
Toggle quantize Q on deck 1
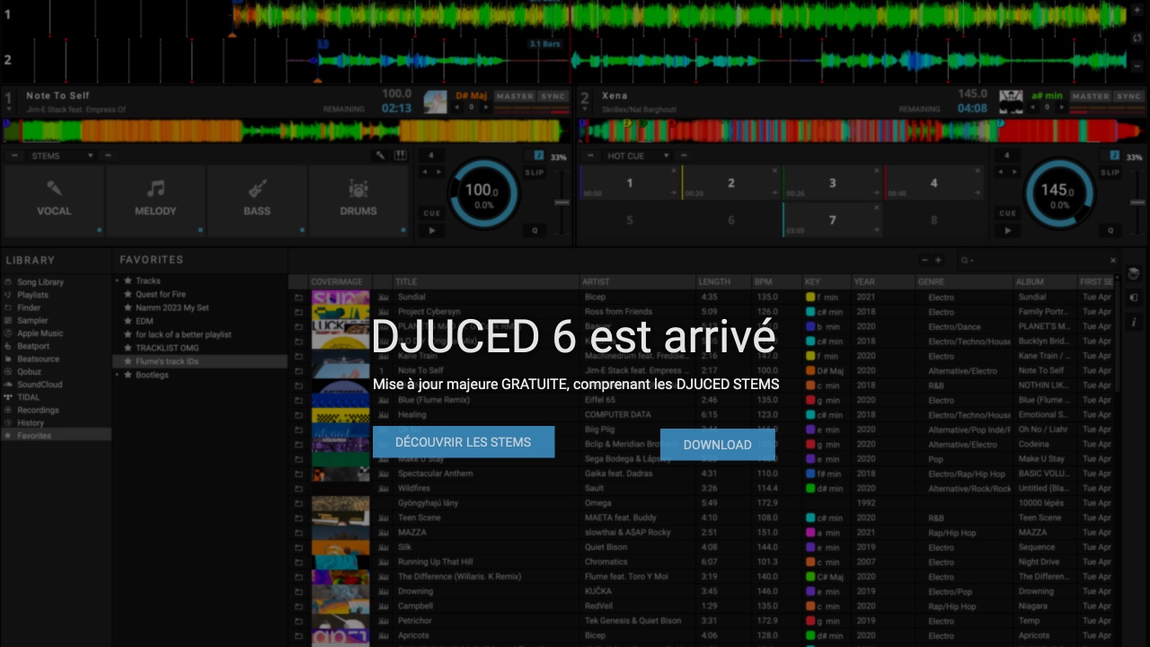[535, 230]
